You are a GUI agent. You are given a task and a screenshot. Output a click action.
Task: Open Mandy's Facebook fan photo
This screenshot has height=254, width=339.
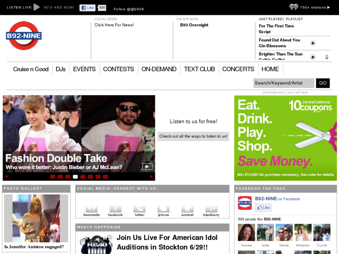(284, 233)
